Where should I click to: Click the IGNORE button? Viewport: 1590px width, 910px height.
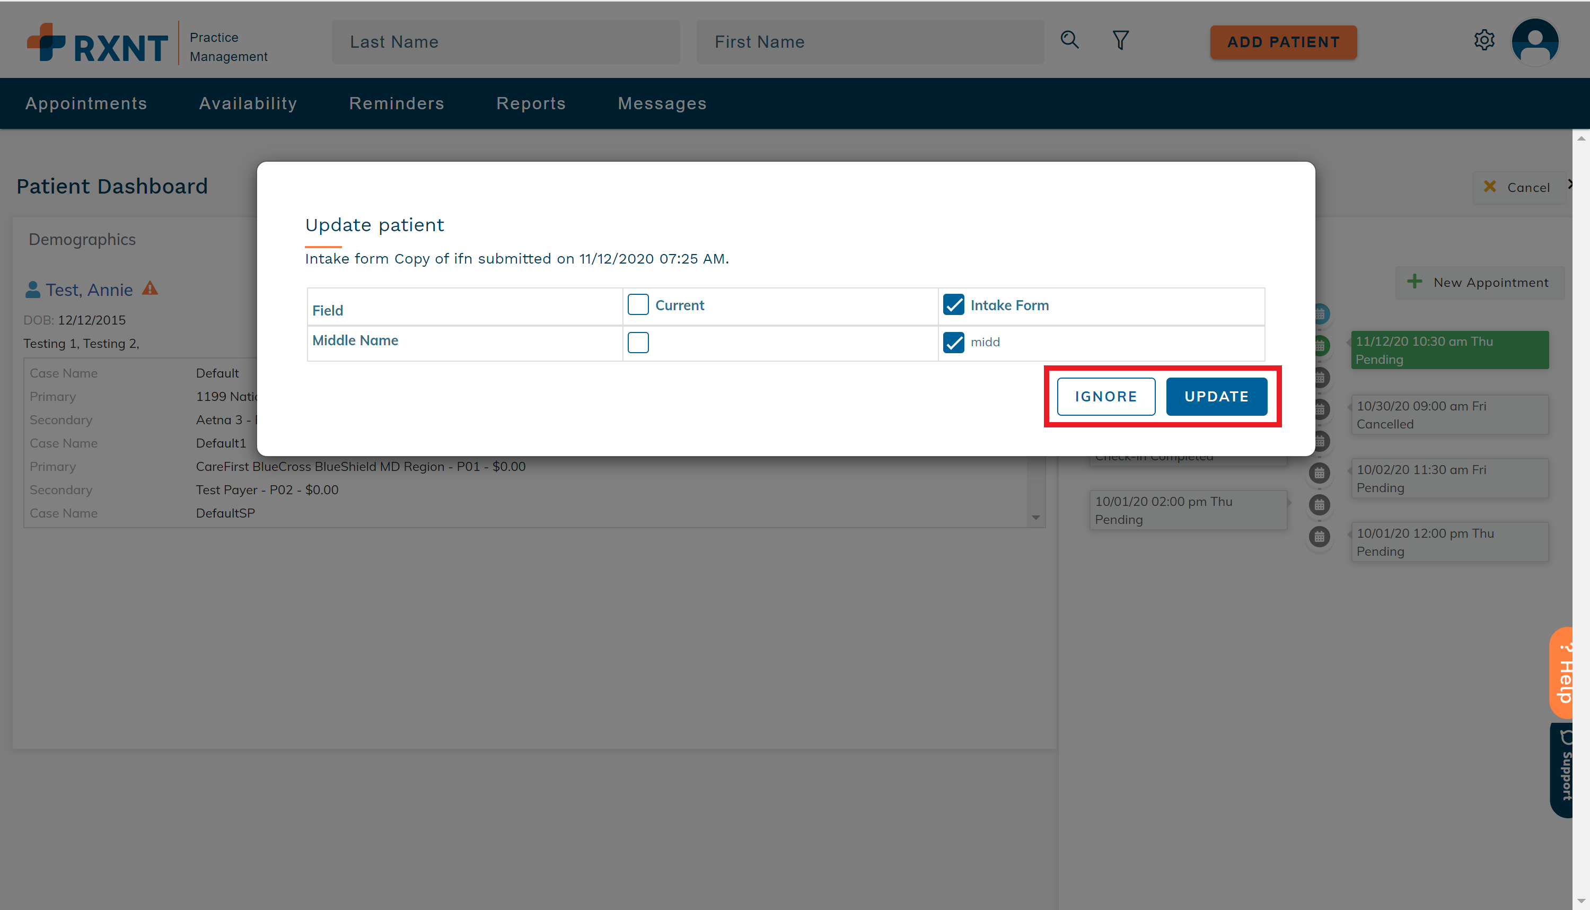[1105, 396]
